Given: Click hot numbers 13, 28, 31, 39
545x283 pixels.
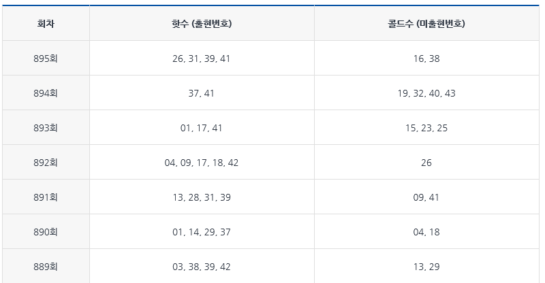Looking at the screenshot, I should pos(202,197).
